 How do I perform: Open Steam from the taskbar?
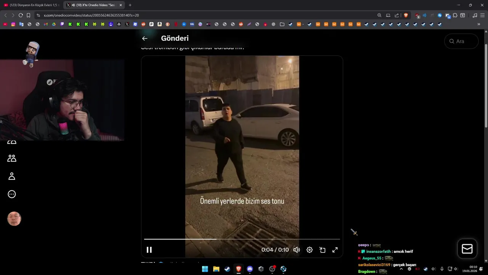[227, 269]
